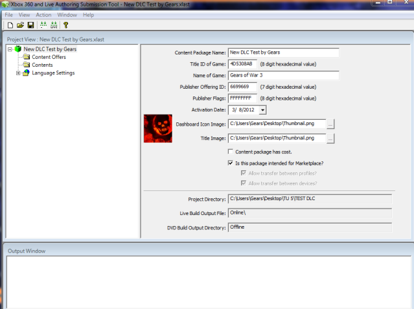Click the red skull thumbnail preview
Image resolution: width=414 pixels, height=309 pixels.
tap(157, 128)
